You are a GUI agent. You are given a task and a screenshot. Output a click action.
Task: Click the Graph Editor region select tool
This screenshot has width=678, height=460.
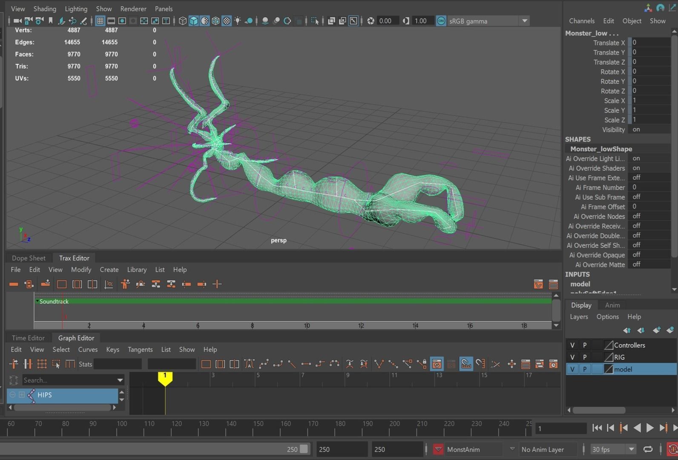click(x=56, y=364)
